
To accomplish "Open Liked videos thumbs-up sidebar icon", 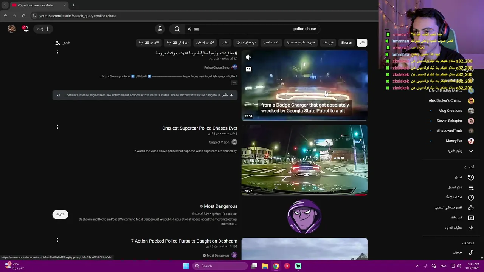I will [x=471, y=207].
